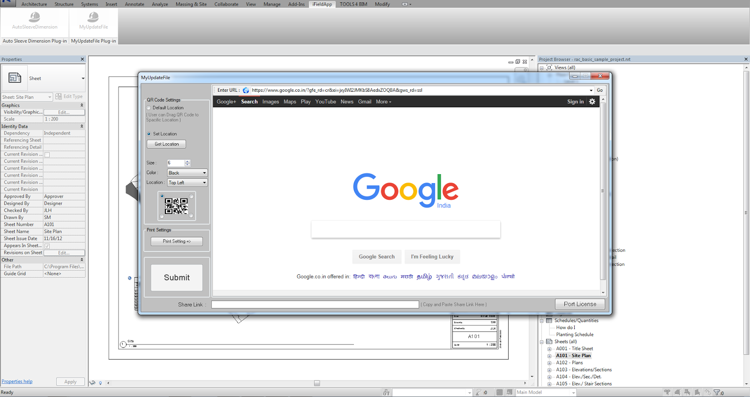Image resolution: width=750 pixels, height=397 pixels.
Task: Open the Architecture ribbon tab
Action: (x=34, y=4)
